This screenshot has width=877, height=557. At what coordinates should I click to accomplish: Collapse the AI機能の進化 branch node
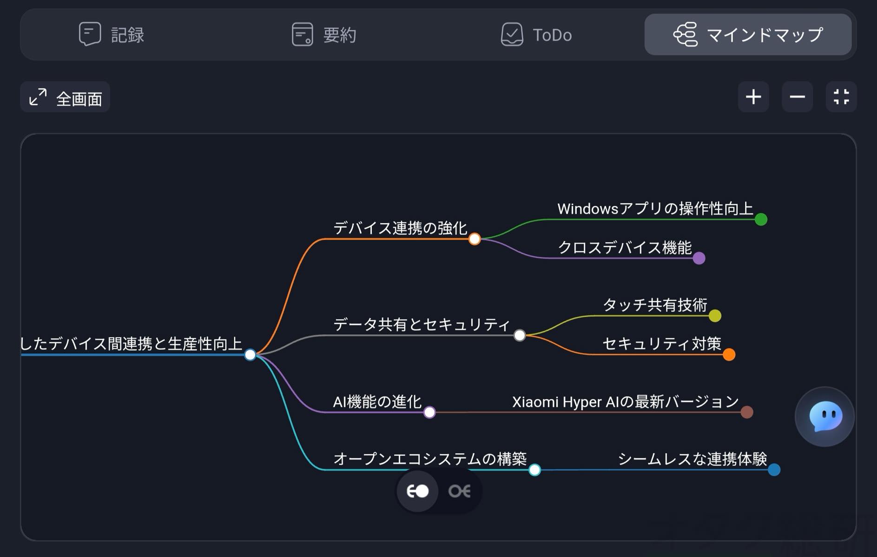click(429, 412)
